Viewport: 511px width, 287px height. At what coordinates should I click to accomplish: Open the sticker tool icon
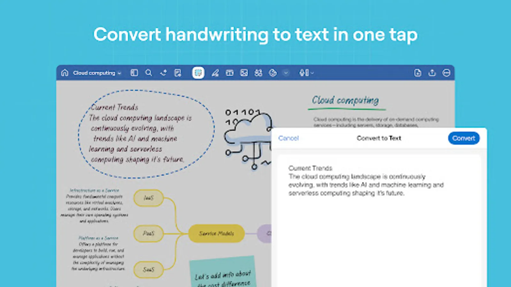tap(273, 73)
